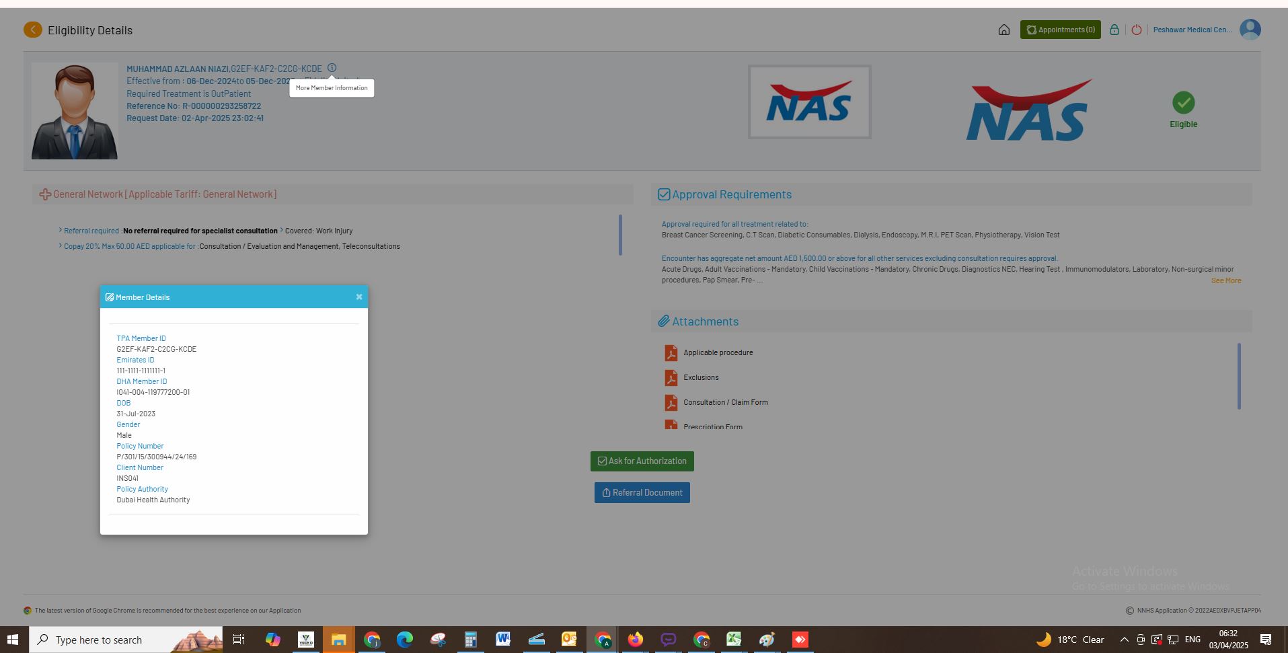Go back using the orange back arrow
Image resolution: width=1288 pixels, height=653 pixels.
[x=32, y=30]
